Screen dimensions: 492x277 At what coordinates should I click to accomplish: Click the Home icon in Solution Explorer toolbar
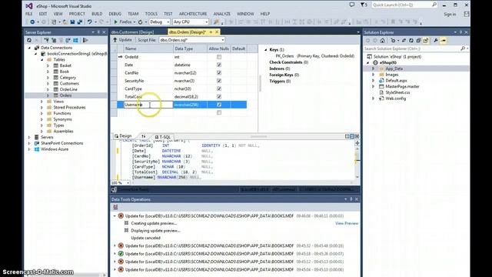383,41
